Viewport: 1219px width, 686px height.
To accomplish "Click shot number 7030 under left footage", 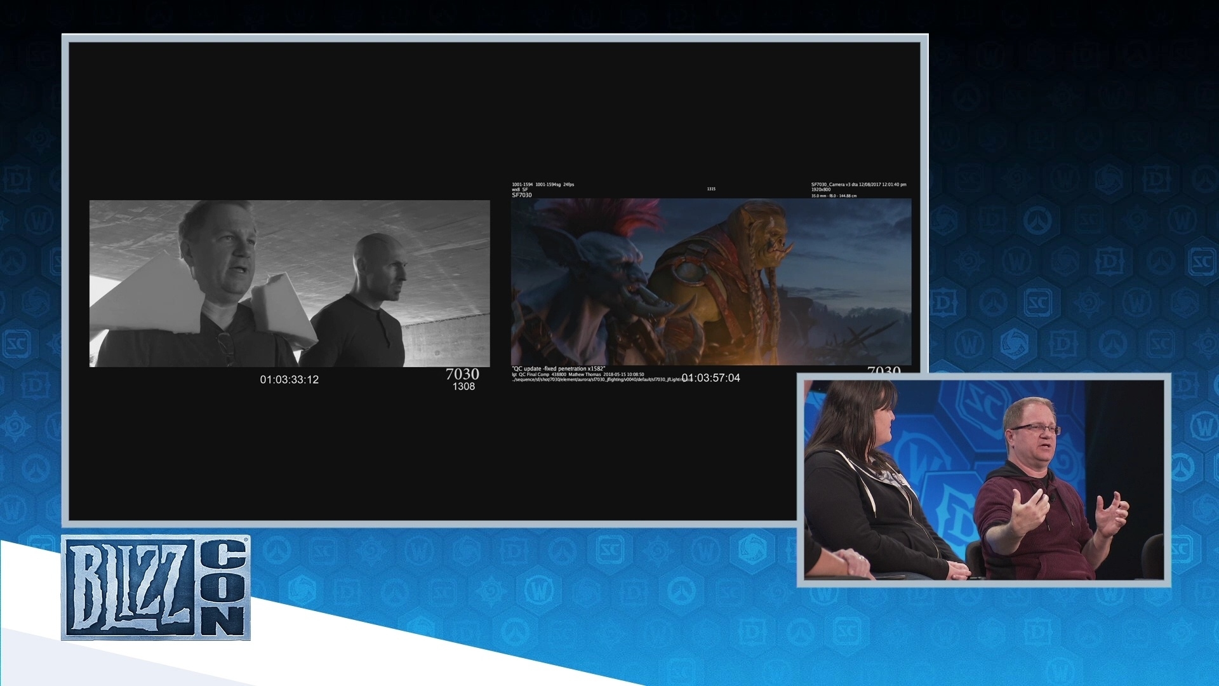I will [462, 374].
